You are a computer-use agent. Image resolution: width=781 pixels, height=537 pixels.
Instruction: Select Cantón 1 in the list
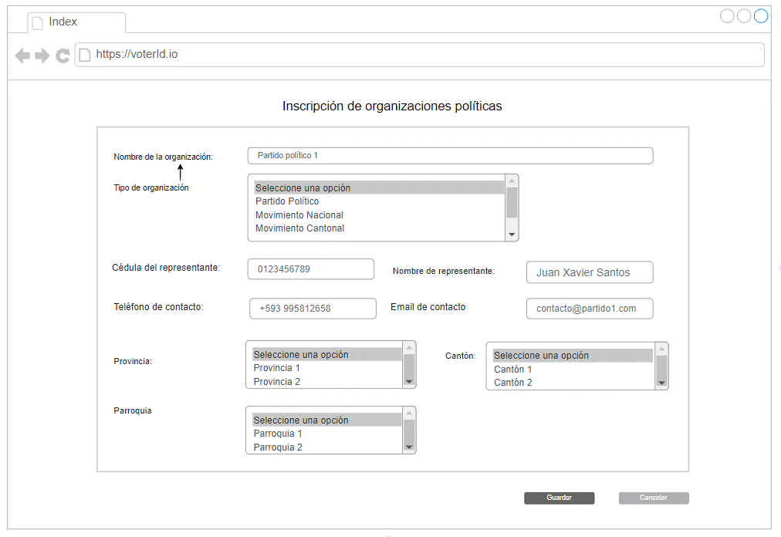573,369
